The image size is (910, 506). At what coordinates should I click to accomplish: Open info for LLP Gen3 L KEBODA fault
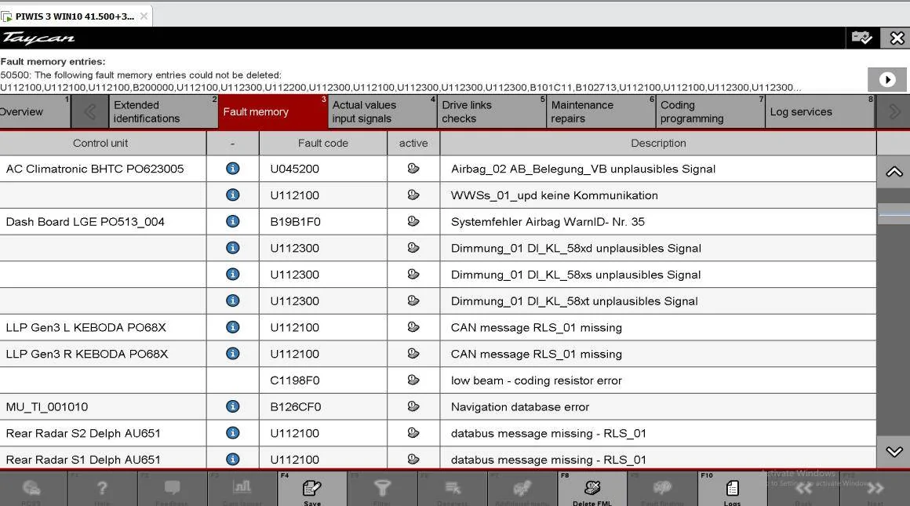(x=233, y=327)
